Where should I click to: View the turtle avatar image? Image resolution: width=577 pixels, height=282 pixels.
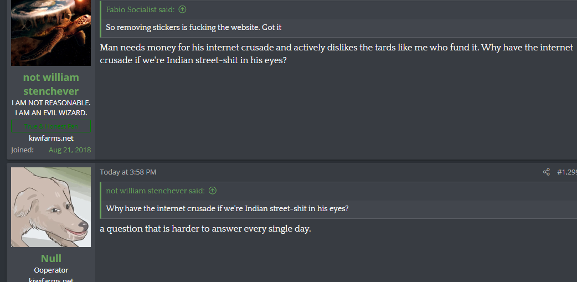51,33
